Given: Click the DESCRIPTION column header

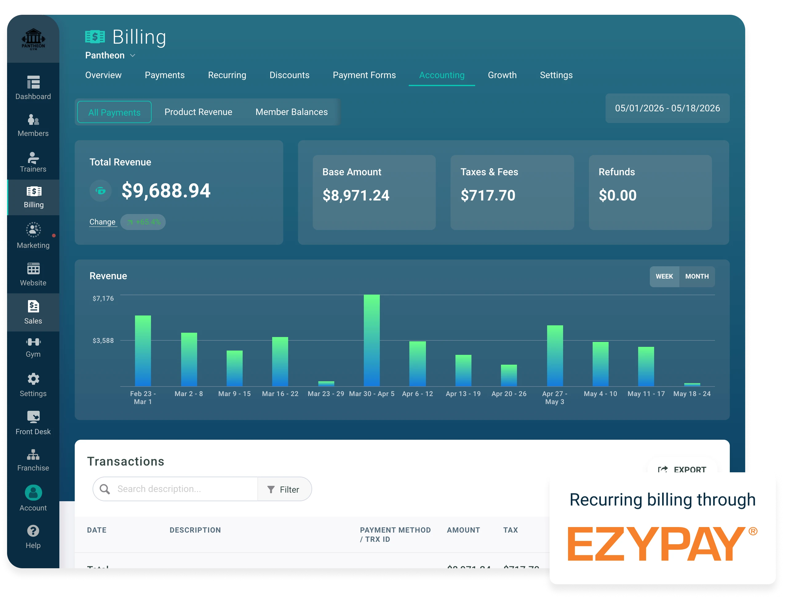Looking at the screenshot, I should pyautogui.click(x=195, y=530).
